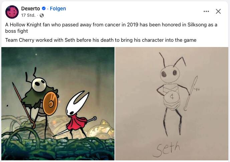Follow Dexerto via the Folgen link
The height and width of the screenshot is (162, 230).
point(58,8)
